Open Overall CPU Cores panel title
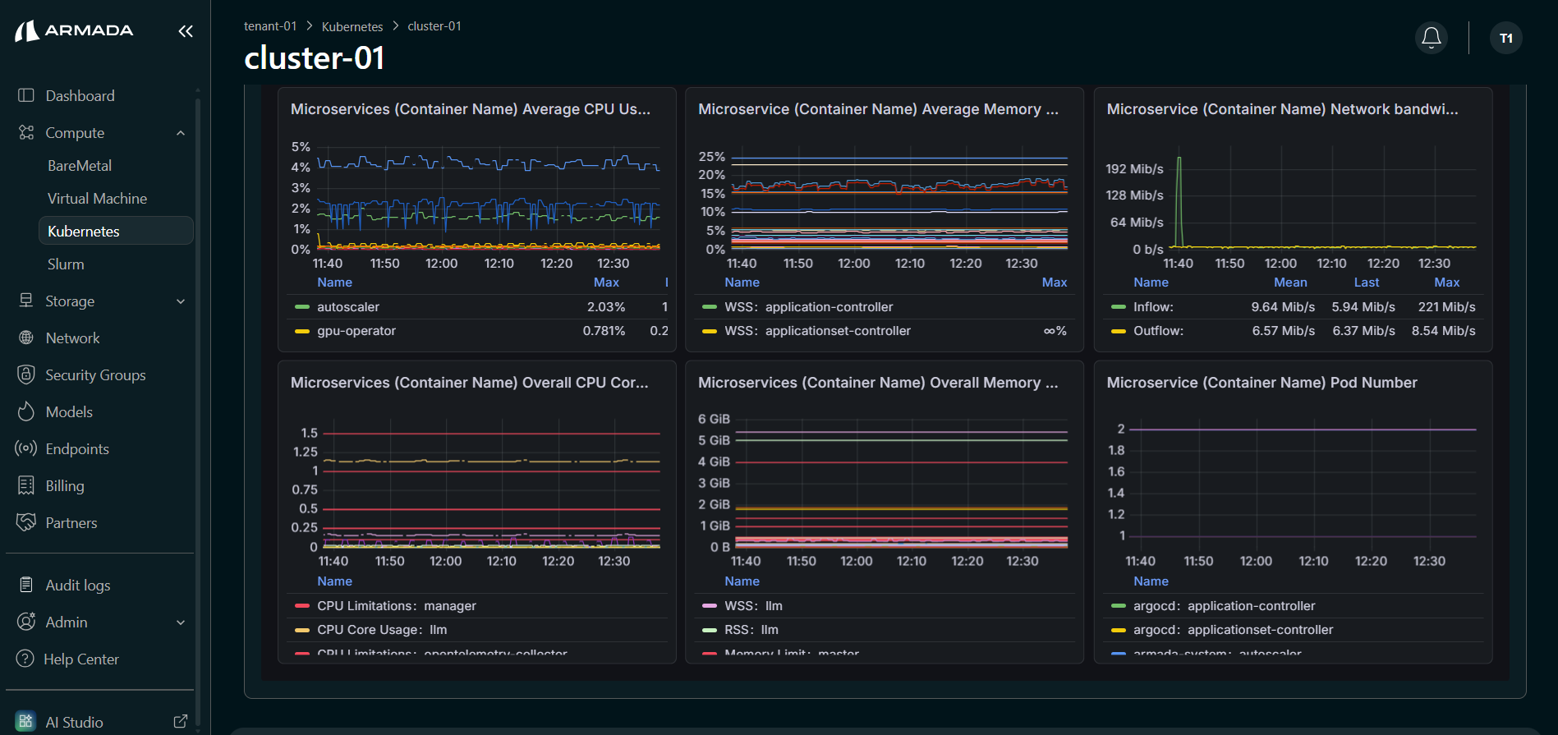Screen dimensions: 1558x735 point(470,383)
